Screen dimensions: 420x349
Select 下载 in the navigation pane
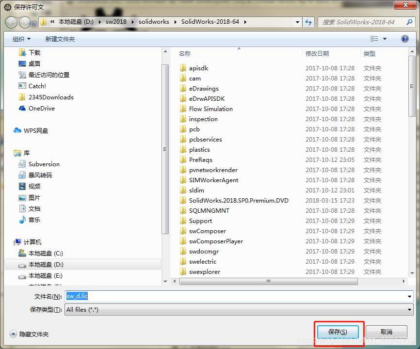[30, 52]
